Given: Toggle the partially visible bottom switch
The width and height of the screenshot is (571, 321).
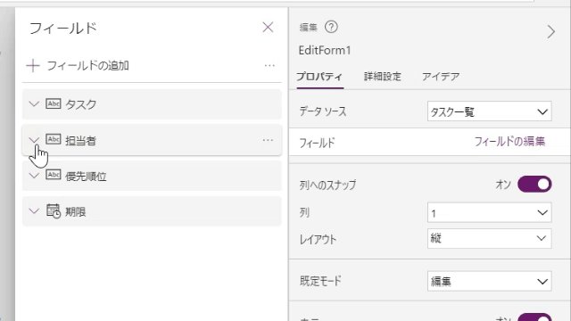Looking at the screenshot, I should tap(534, 317).
